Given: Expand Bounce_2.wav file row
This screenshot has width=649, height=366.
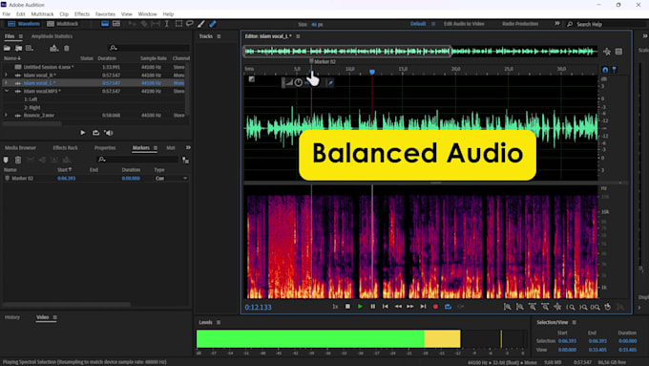Looking at the screenshot, I should tap(6, 116).
